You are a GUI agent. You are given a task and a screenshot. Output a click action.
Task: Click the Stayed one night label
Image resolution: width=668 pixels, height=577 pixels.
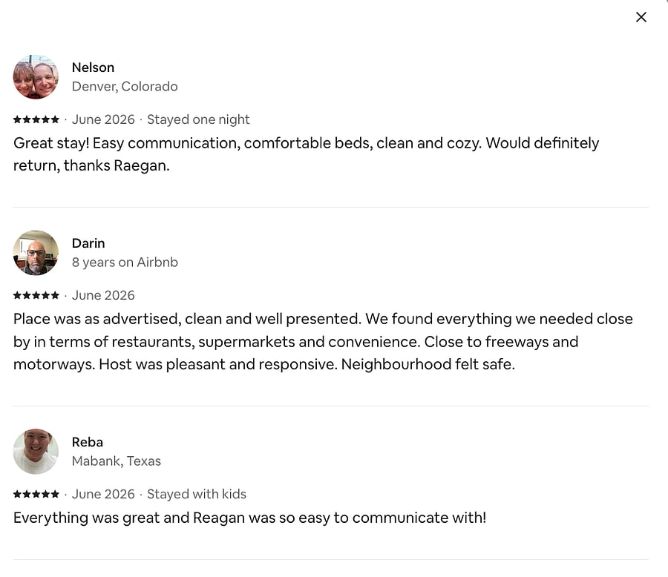click(x=198, y=119)
